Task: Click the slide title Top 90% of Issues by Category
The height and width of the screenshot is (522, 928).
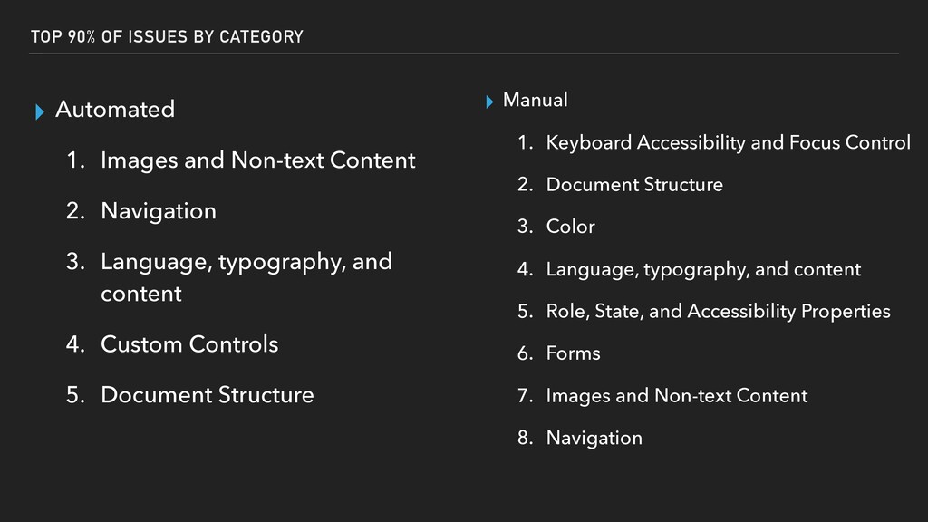Action: (x=167, y=36)
